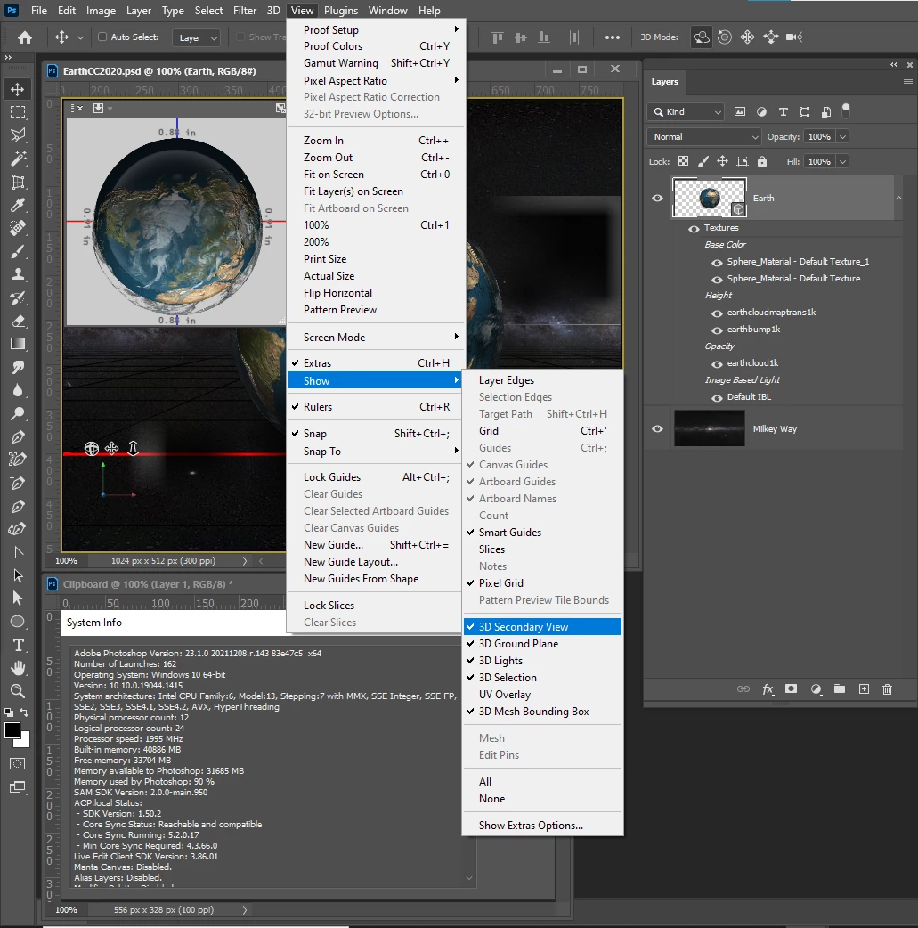The image size is (918, 928).
Task: Select the Hand tool
Action: coord(18,668)
